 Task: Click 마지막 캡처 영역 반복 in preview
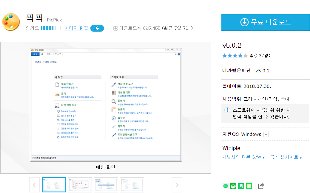[x=70, y=137]
